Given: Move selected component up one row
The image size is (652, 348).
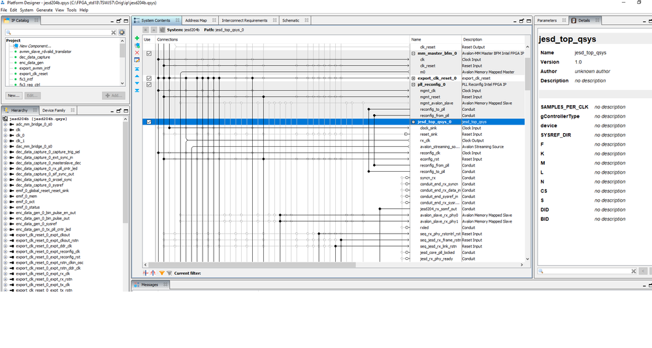Looking at the screenshot, I should coord(137,76).
